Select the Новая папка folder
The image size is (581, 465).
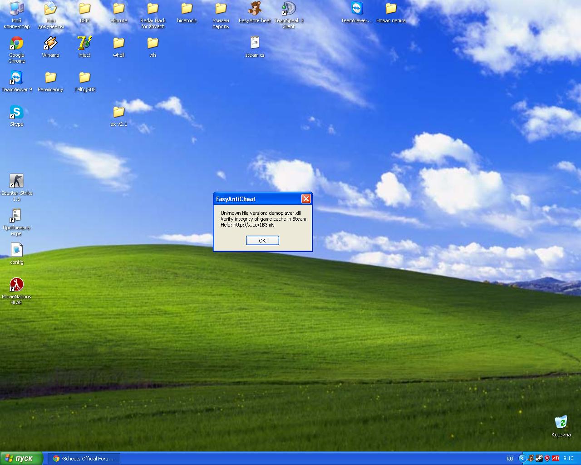pyautogui.click(x=391, y=13)
